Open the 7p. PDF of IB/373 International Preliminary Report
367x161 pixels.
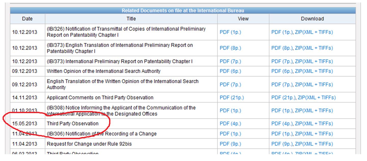click(230, 62)
